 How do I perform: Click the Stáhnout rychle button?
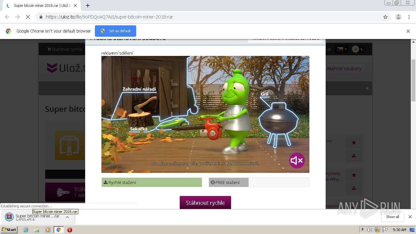205,202
